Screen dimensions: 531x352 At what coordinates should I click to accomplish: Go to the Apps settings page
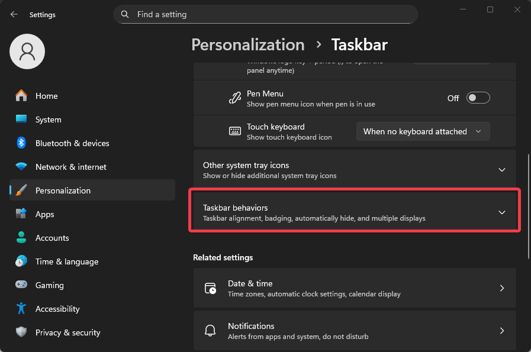[x=44, y=214]
